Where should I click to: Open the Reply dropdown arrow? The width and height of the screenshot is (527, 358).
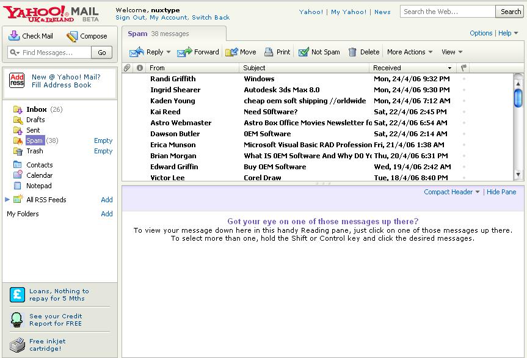point(169,52)
